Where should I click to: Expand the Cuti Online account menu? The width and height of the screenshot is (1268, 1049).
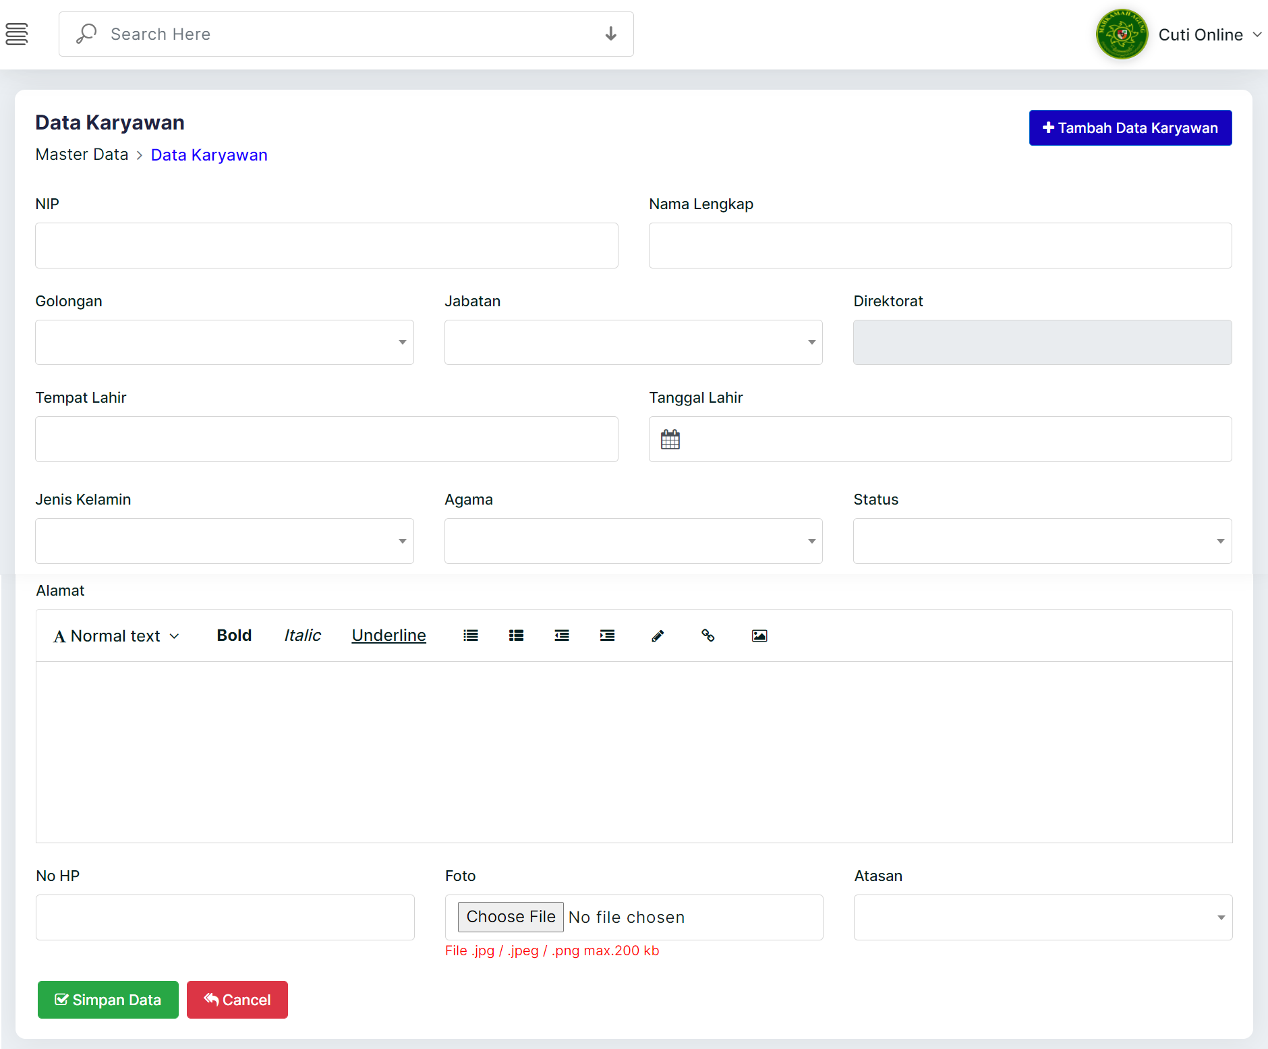[x=1209, y=34]
